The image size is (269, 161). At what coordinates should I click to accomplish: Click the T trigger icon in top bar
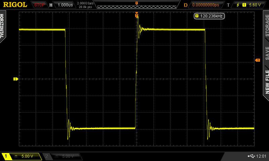click(x=228, y=5)
